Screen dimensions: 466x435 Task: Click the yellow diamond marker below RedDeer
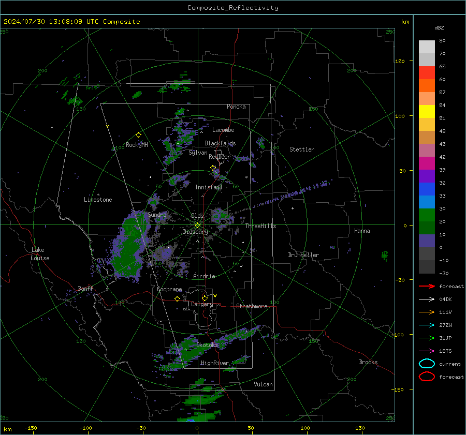pyautogui.click(x=213, y=168)
